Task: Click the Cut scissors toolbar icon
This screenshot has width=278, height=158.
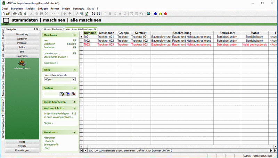Action: click(31, 14)
